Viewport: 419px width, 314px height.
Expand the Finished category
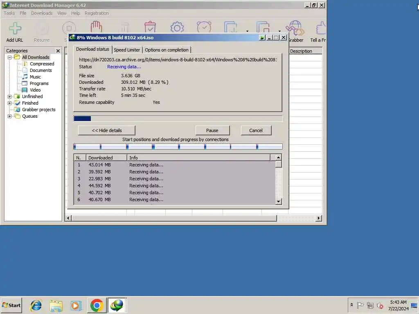click(10, 103)
